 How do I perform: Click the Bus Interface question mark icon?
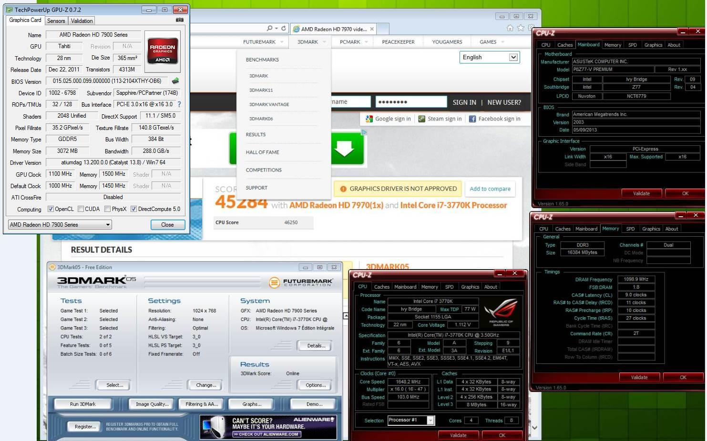[179, 104]
